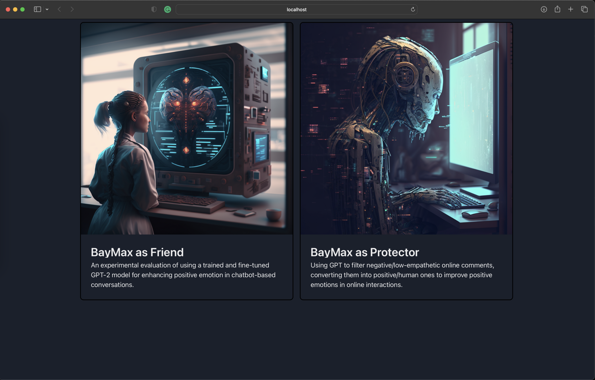
Task: Show the tab overview icon
Action: click(x=584, y=9)
